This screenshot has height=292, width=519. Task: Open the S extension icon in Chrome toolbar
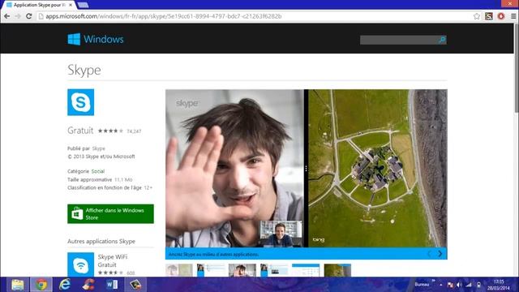[x=489, y=16]
